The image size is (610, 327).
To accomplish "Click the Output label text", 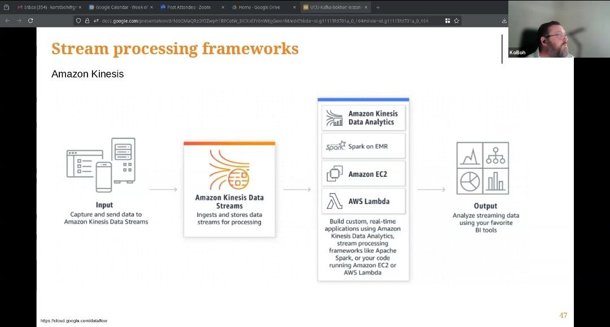I will [x=486, y=206].
